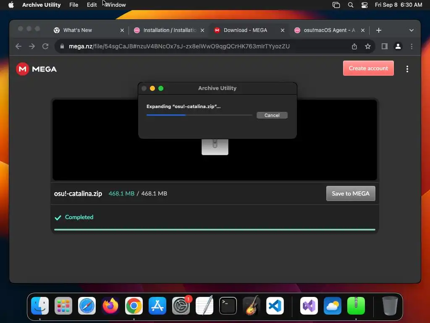This screenshot has width=430, height=323.
Task: Expand the Chrome tab search dropdown
Action: [x=412, y=30]
